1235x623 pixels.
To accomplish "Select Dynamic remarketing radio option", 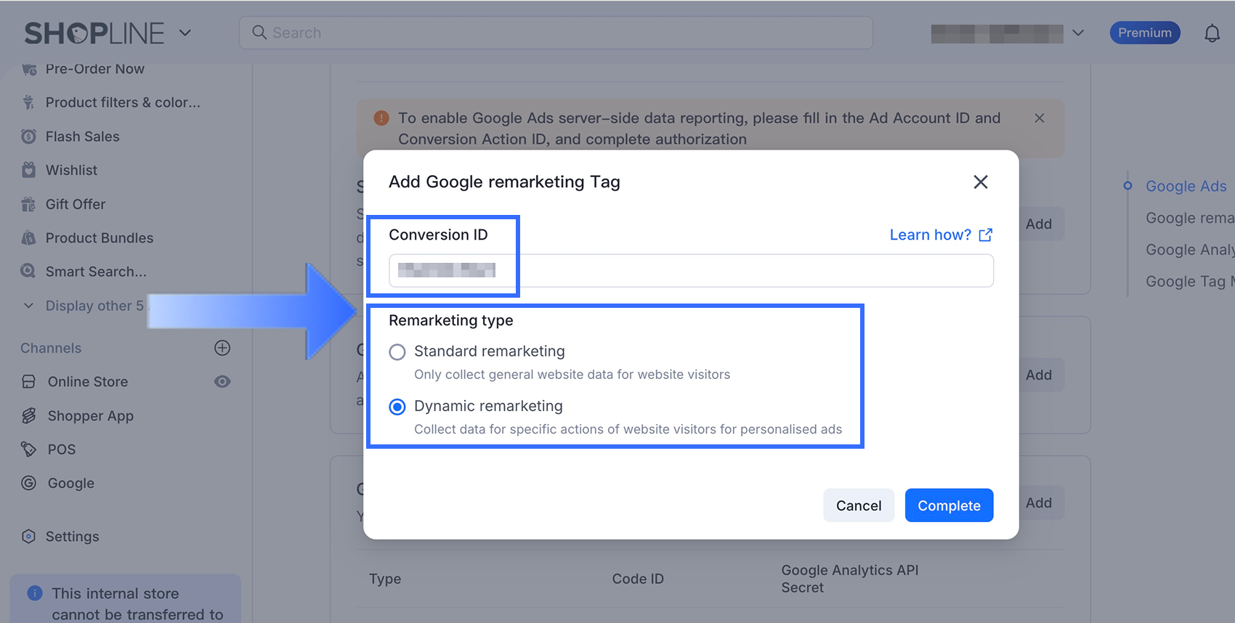I will [397, 407].
